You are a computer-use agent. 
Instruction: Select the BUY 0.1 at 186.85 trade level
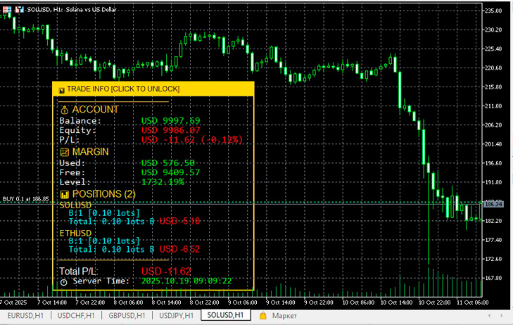(x=25, y=199)
